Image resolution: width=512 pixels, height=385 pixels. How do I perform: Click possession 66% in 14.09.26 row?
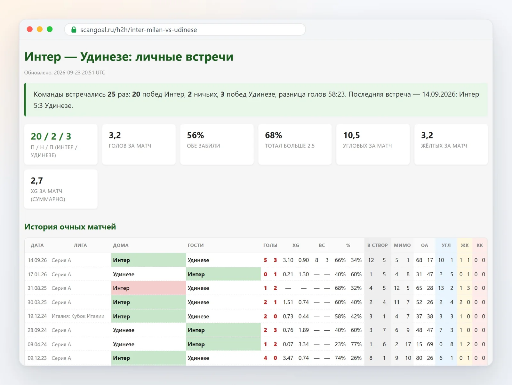point(340,260)
